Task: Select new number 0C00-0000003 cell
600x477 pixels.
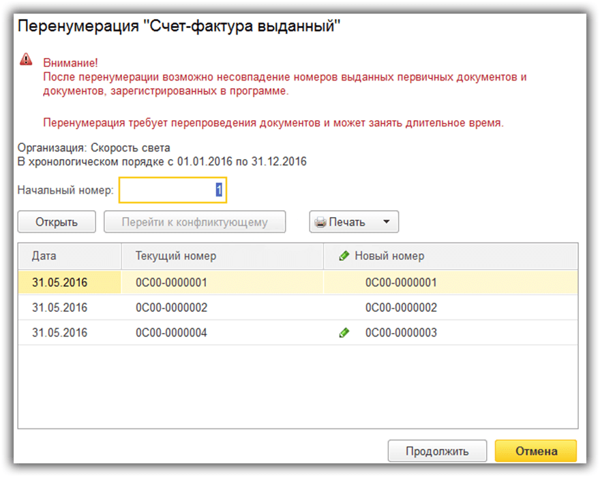Action: pos(401,333)
